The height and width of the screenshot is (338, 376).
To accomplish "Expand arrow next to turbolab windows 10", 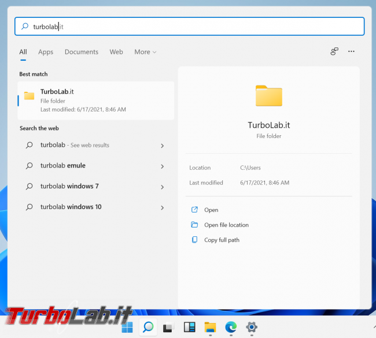I will coord(163,207).
